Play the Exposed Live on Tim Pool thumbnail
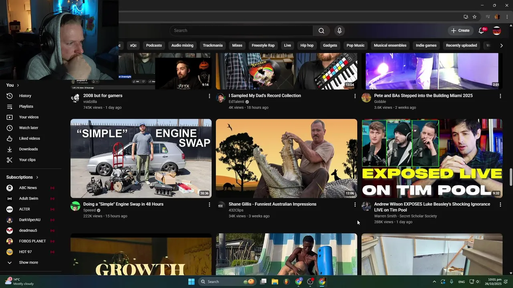The image size is (513, 288). (x=432, y=158)
